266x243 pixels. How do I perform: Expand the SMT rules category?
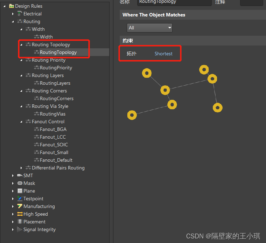13,176
